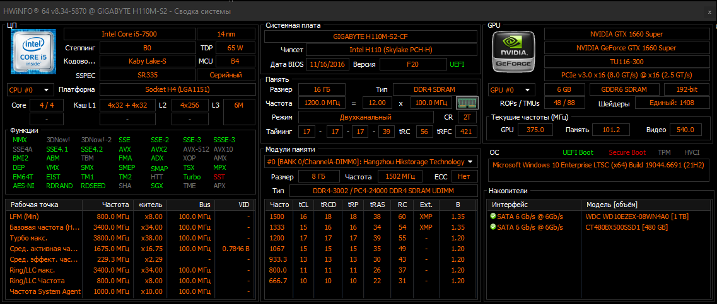717x304 pixels.
Task: Click the red Secure Boot indicator
Action: (x=627, y=152)
